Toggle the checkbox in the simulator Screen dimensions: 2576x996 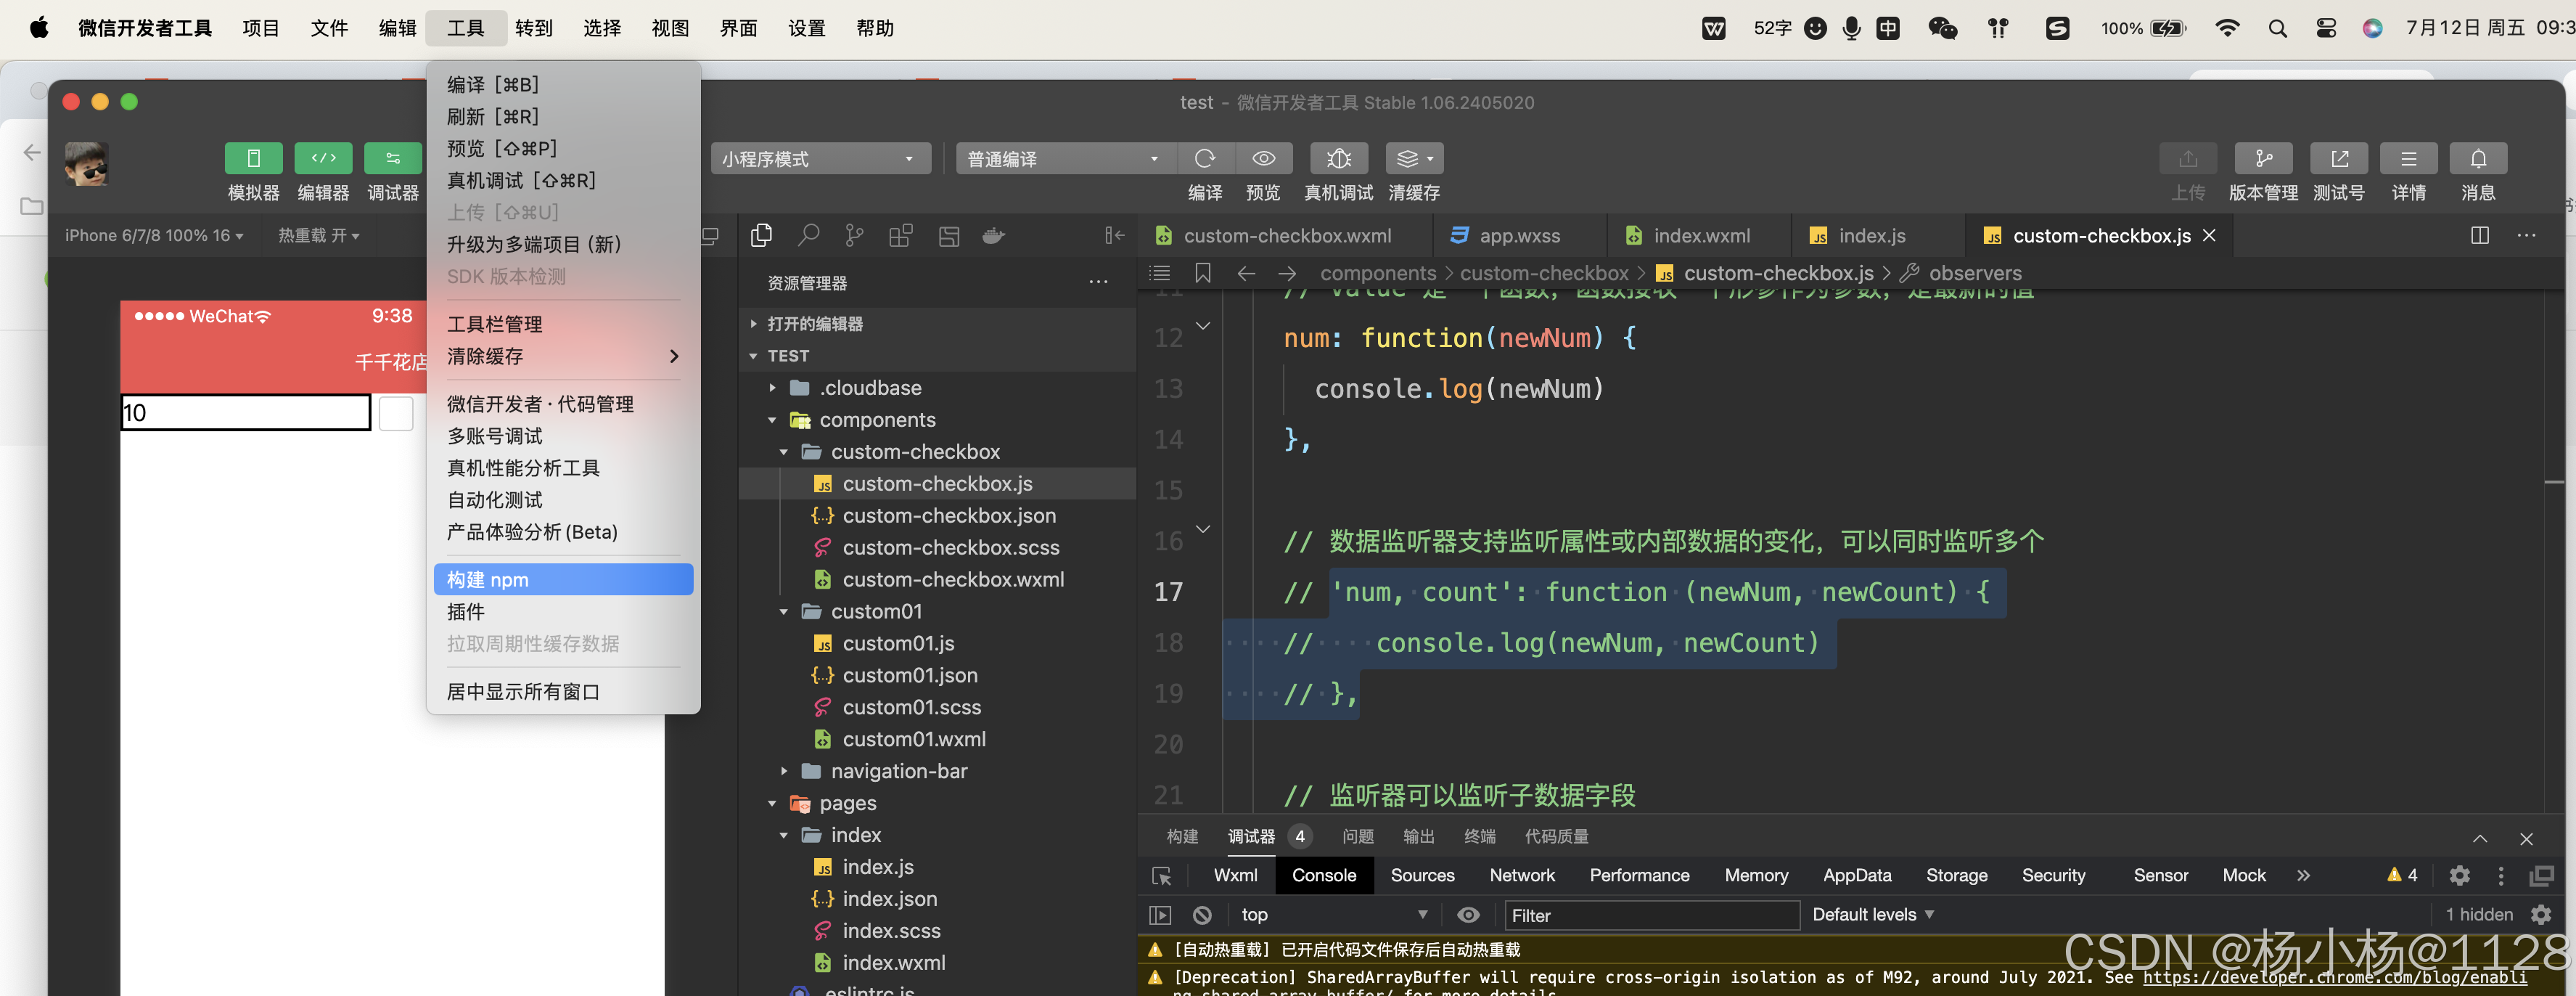(396, 413)
